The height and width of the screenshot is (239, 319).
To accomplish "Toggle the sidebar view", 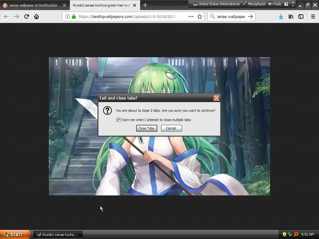I will [x=301, y=16].
